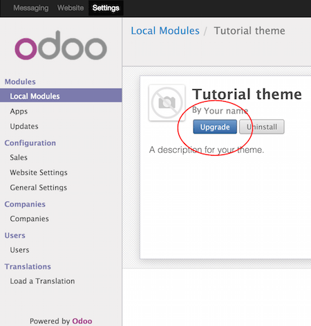Click the Odoo link in footer
The height and width of the screenshot is (326, 311).
pyautogui.click(x=82, y=321)
